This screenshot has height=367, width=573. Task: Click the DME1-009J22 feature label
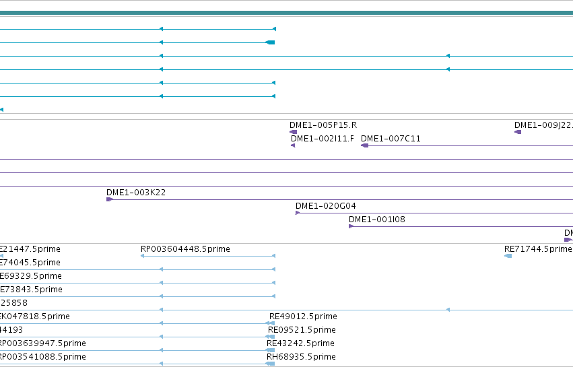[543, 125]
